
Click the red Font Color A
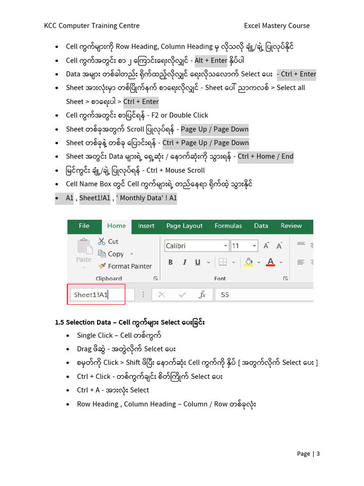click(x=271, y=262)
